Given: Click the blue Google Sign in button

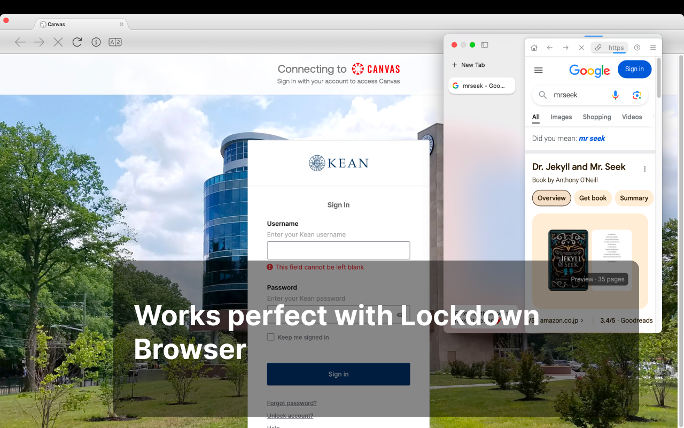Looking at the screenshot, I should (x=634, y=69).
